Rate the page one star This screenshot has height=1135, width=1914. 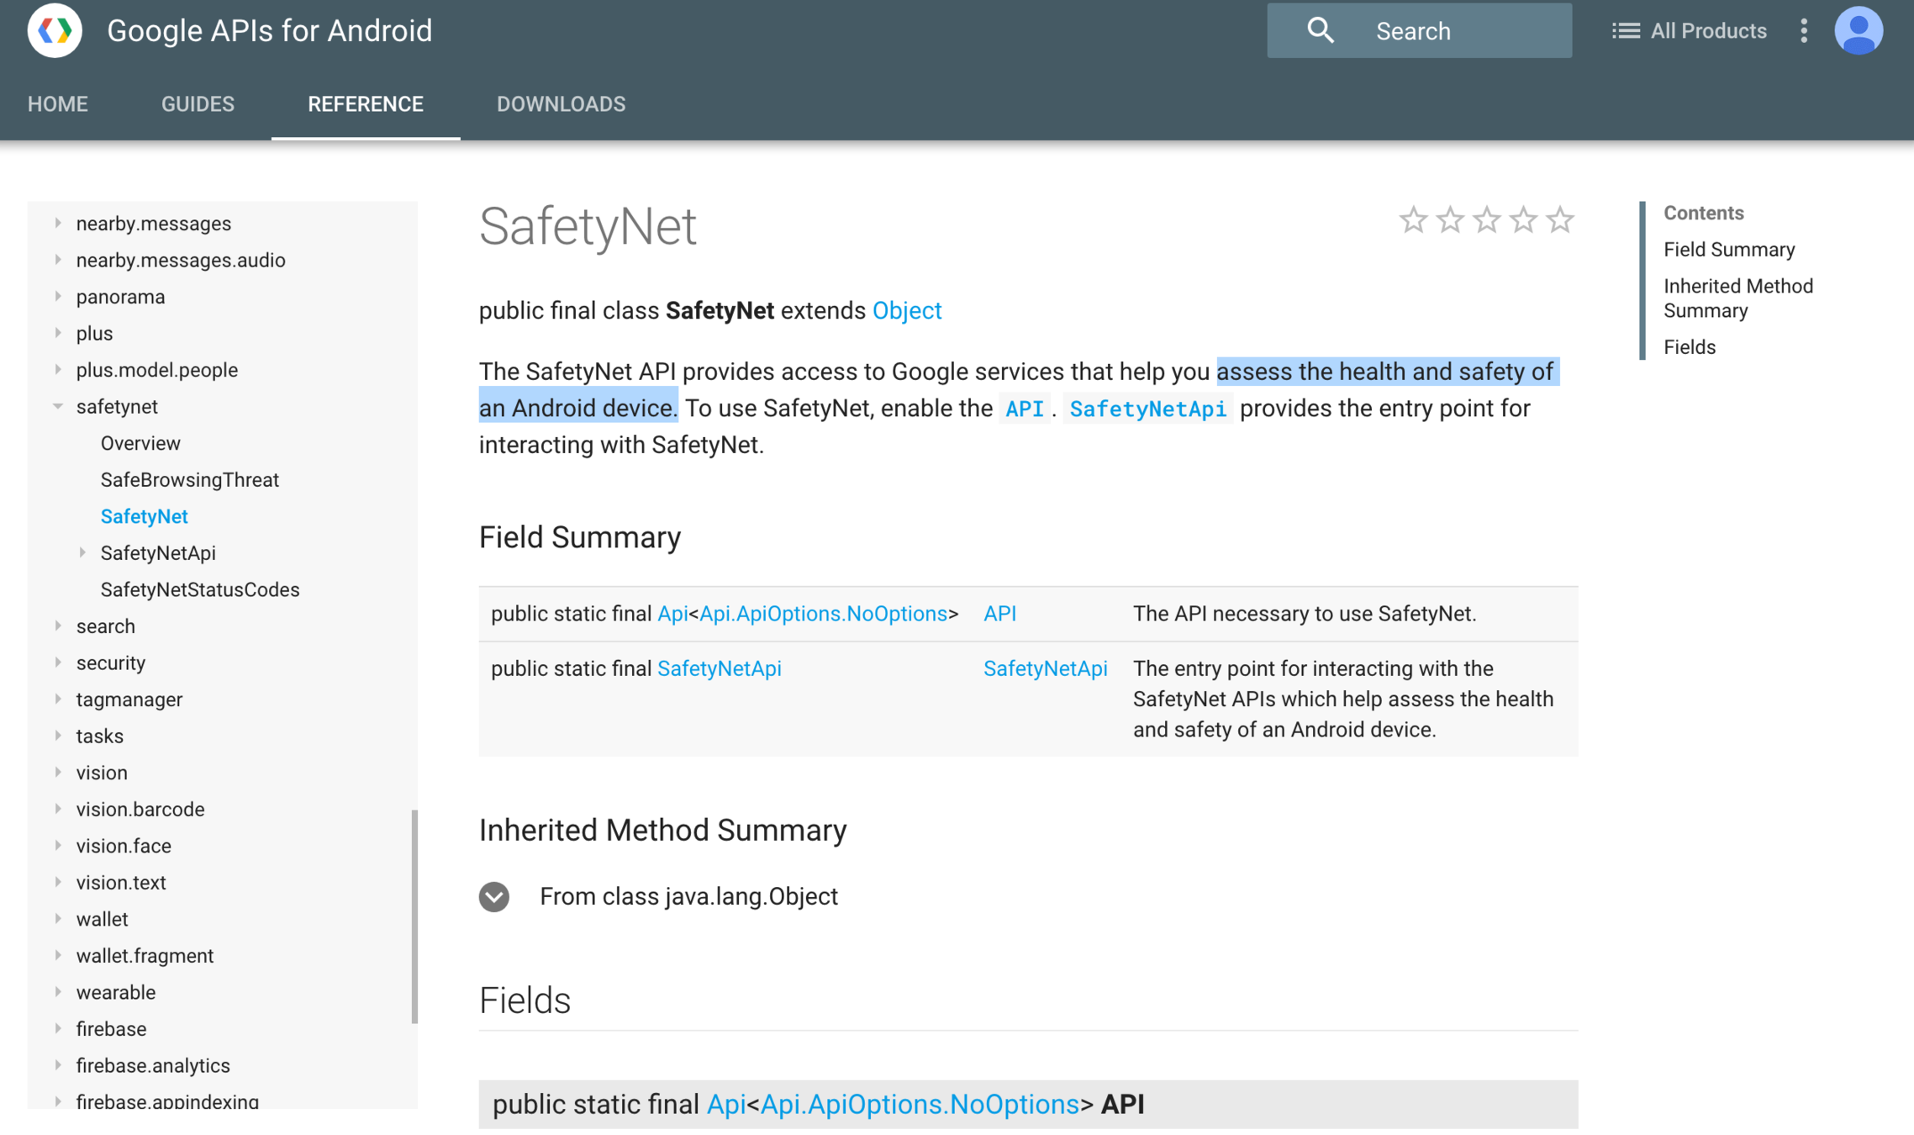(x=1413, y=220)
